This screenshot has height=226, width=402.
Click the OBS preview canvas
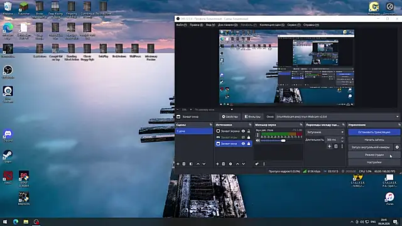(286, 68)
